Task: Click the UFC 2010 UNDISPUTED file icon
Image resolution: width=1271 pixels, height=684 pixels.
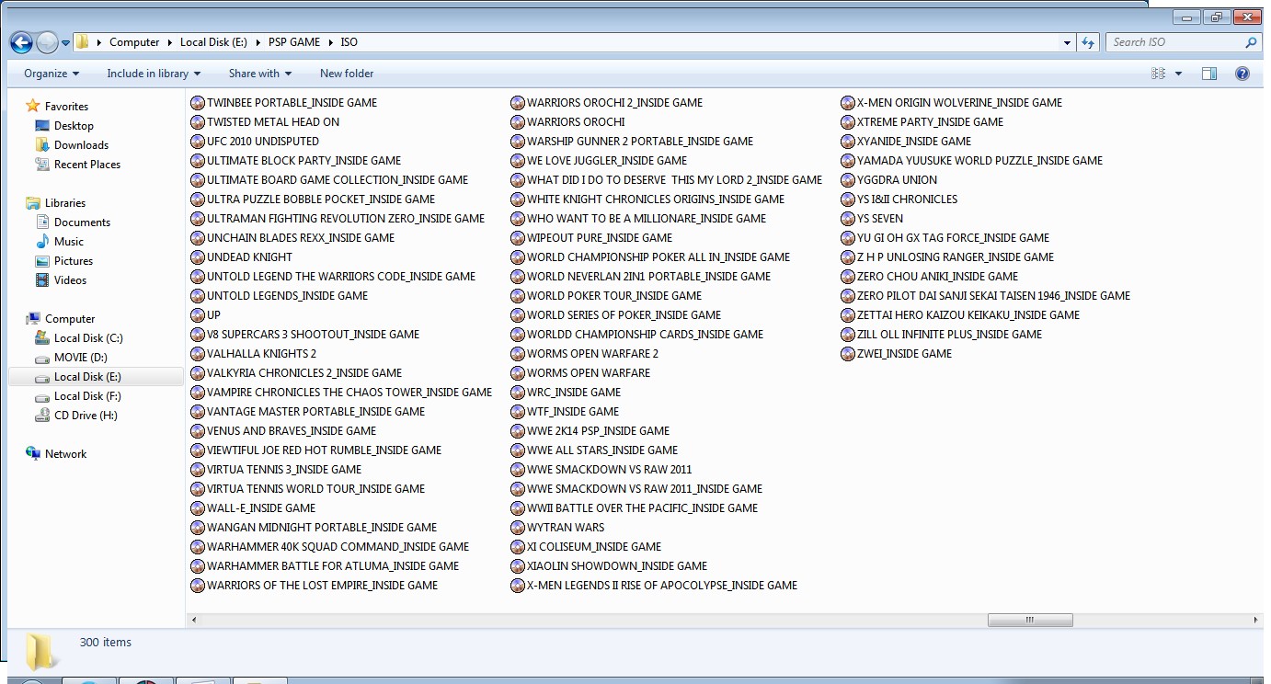Action: (x=198, y=142)
